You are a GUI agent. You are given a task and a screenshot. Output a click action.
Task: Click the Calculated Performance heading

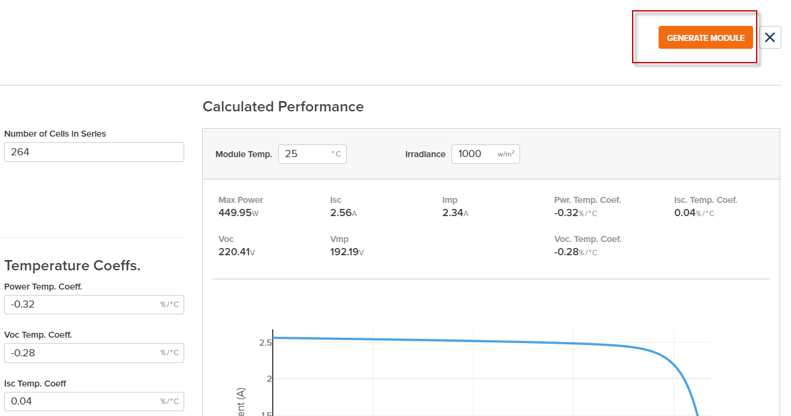click(283, 107)
